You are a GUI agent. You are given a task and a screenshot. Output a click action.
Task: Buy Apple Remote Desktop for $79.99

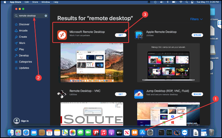point(197,35)
